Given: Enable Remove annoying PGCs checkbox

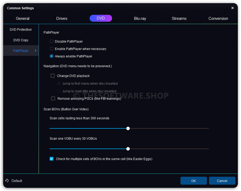Looking at the screenshot, I should pos(53,98).
